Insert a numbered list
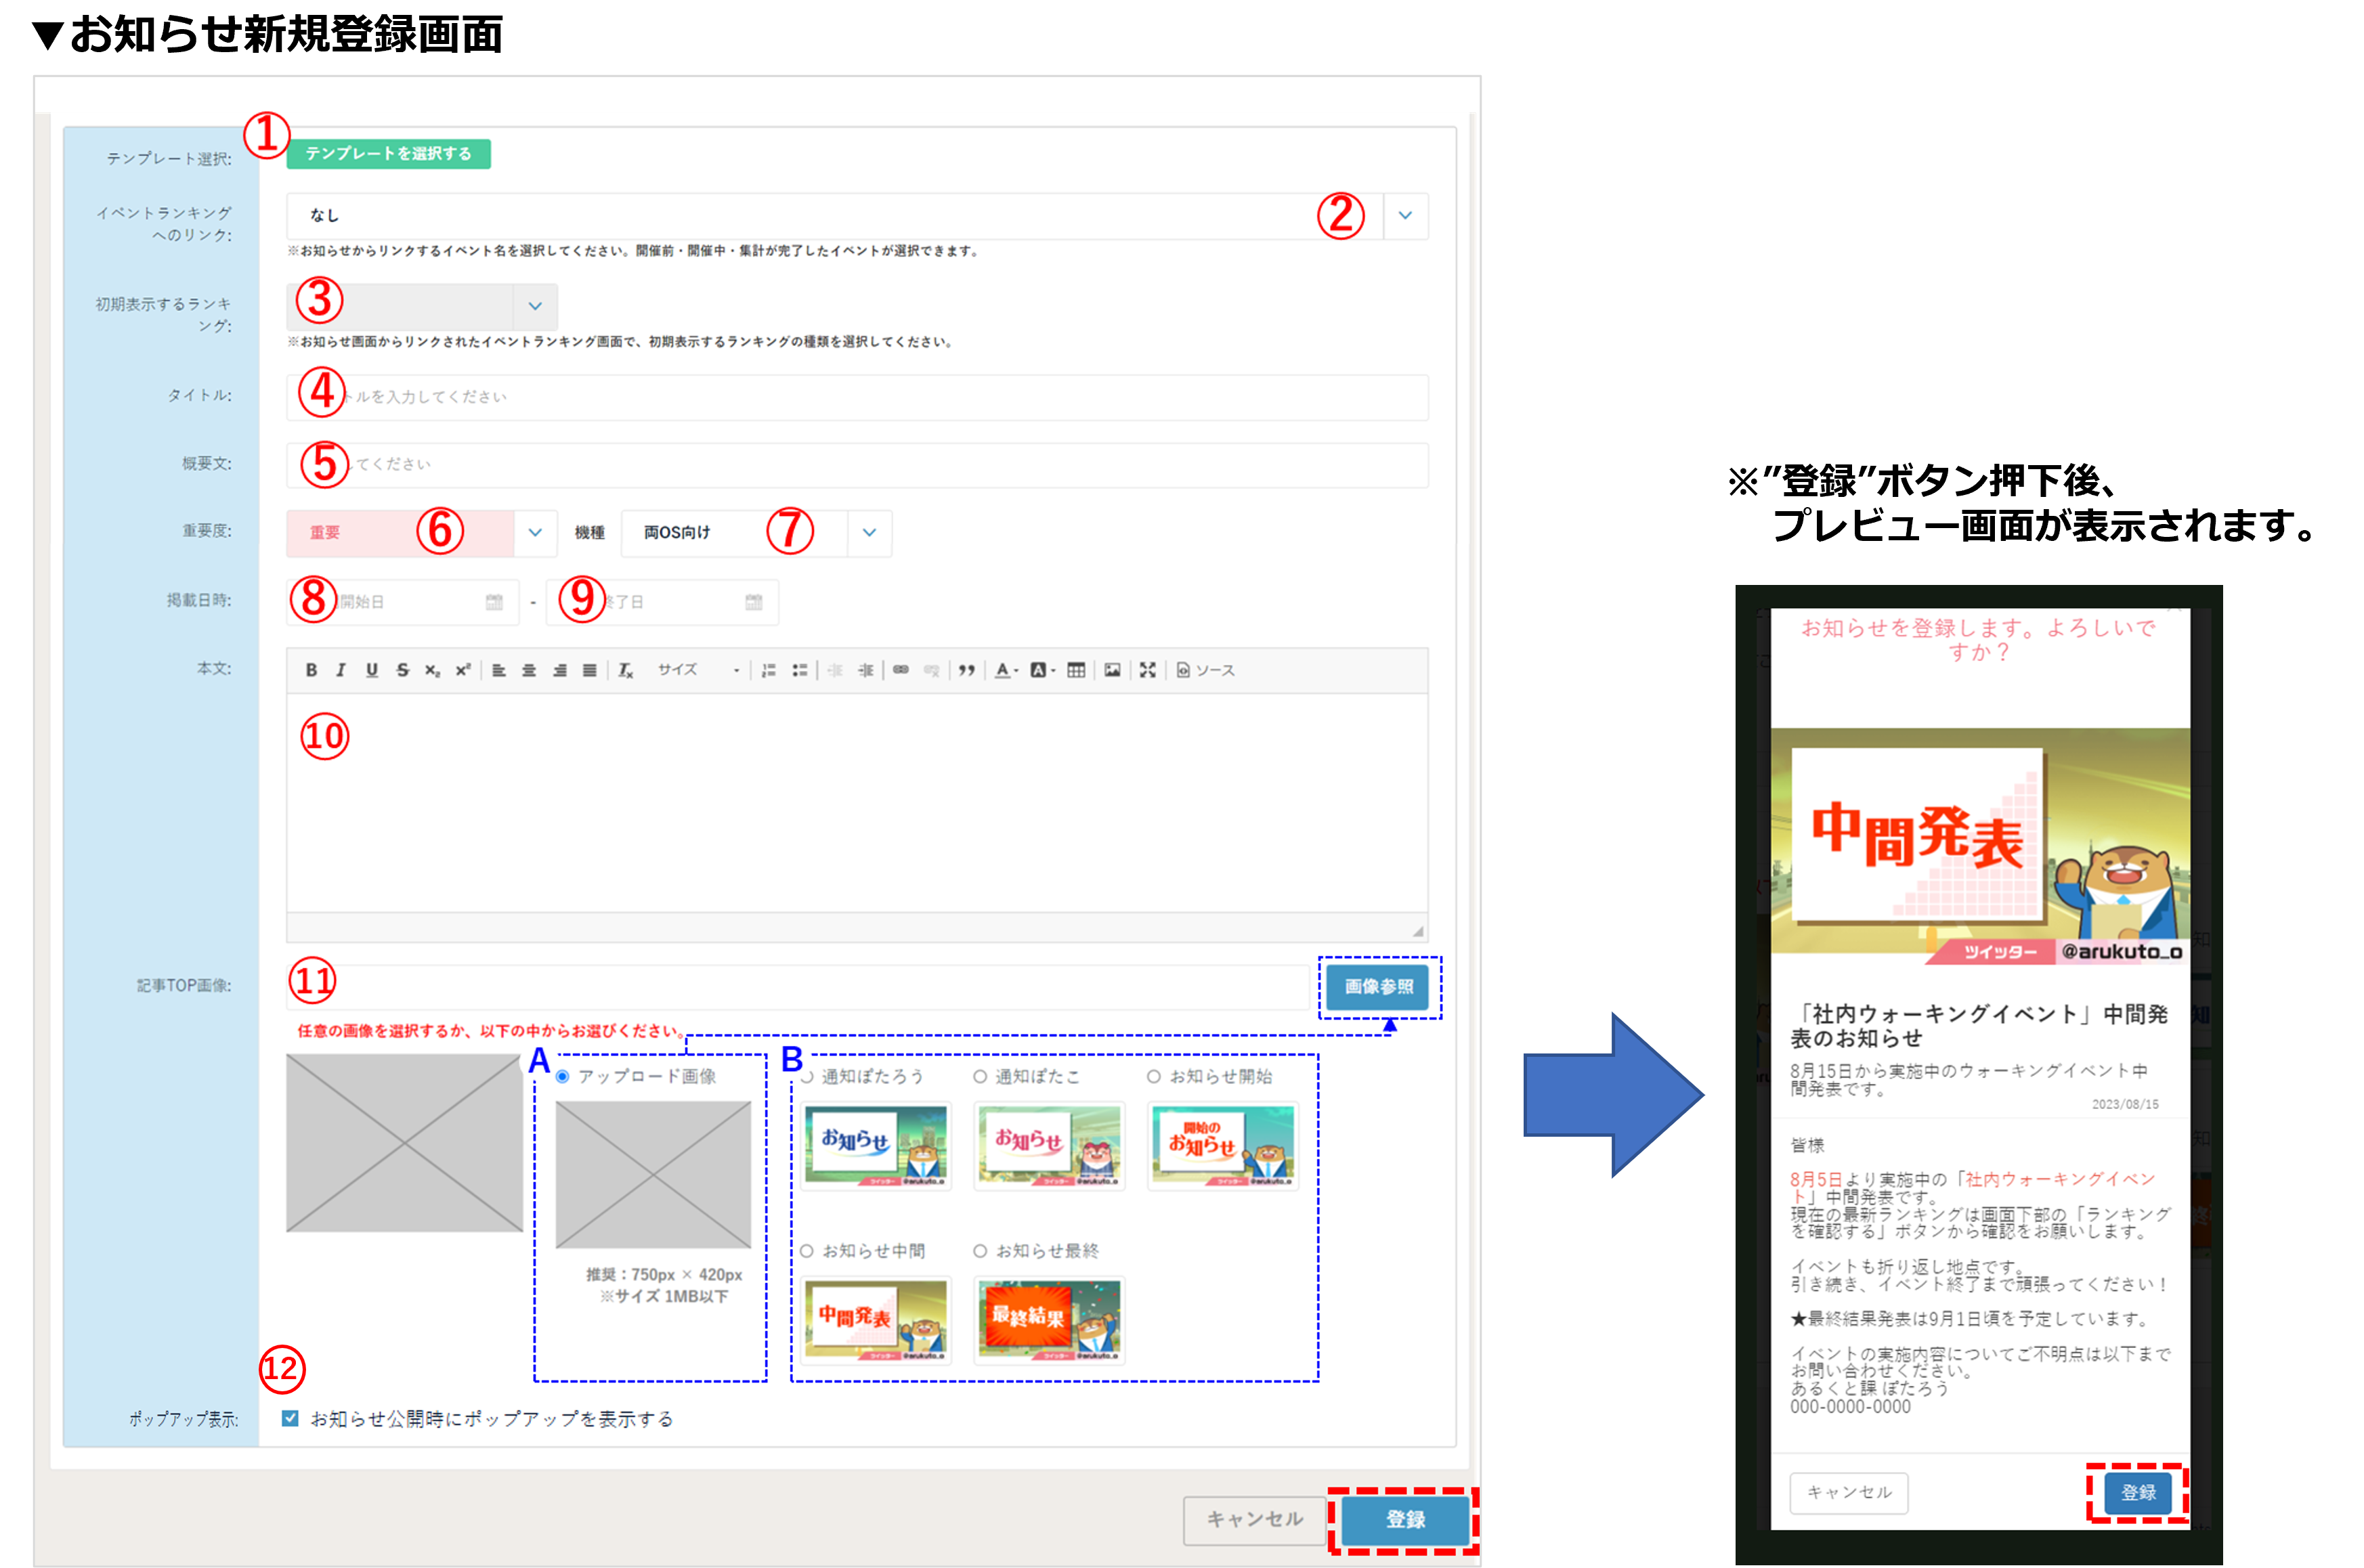Viewport: 2364px width, 1568px height. point(768,670)
